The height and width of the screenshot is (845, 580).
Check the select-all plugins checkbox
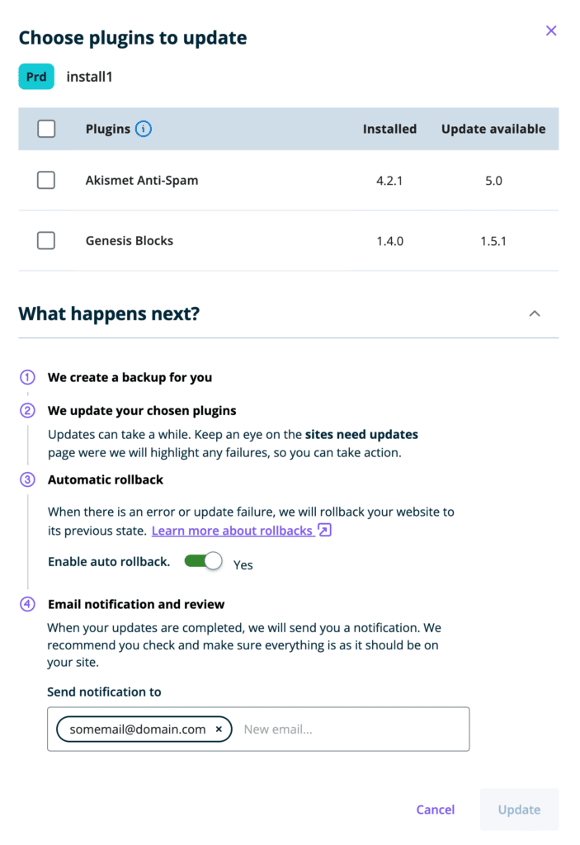(46, 129)
